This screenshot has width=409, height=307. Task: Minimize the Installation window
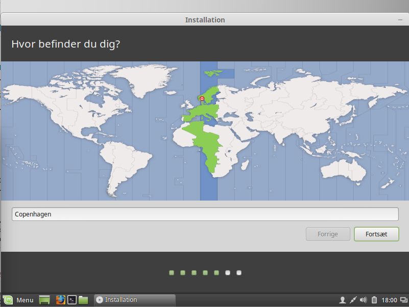coord(400,20)
